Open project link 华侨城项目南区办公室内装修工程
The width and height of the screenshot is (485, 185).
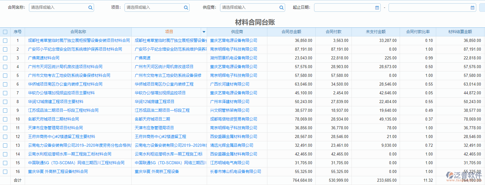[x=164, y=84]
